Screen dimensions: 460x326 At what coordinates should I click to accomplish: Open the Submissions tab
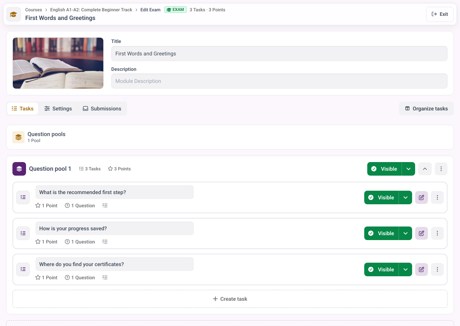point(102,109)
